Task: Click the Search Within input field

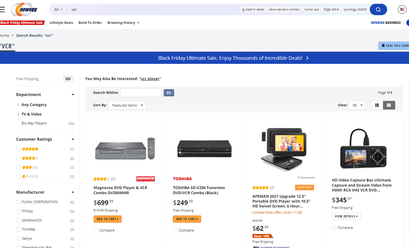Action: (140, 92)
